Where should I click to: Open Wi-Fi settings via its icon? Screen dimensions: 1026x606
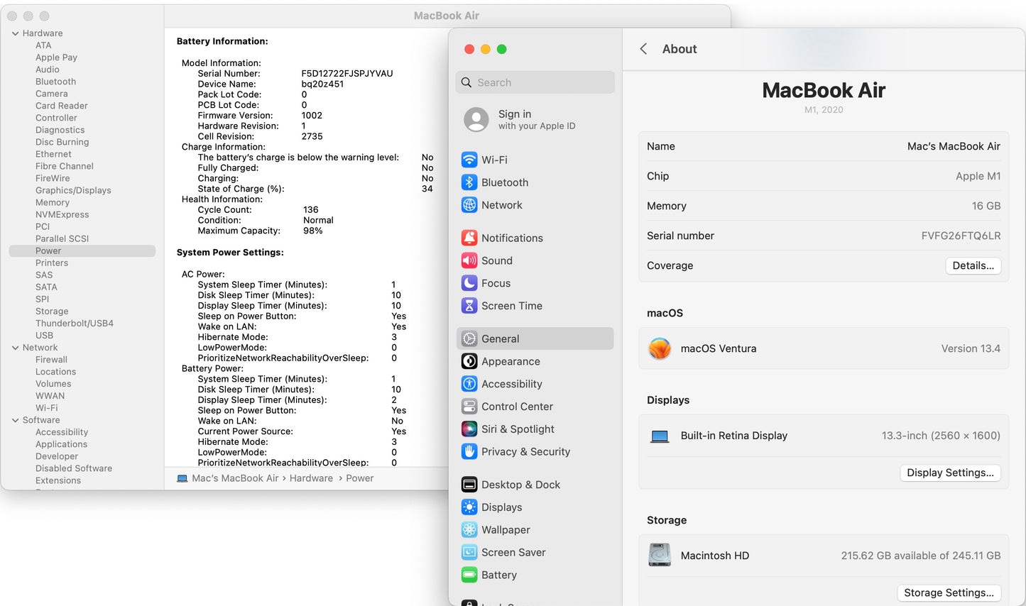(469, 160)
